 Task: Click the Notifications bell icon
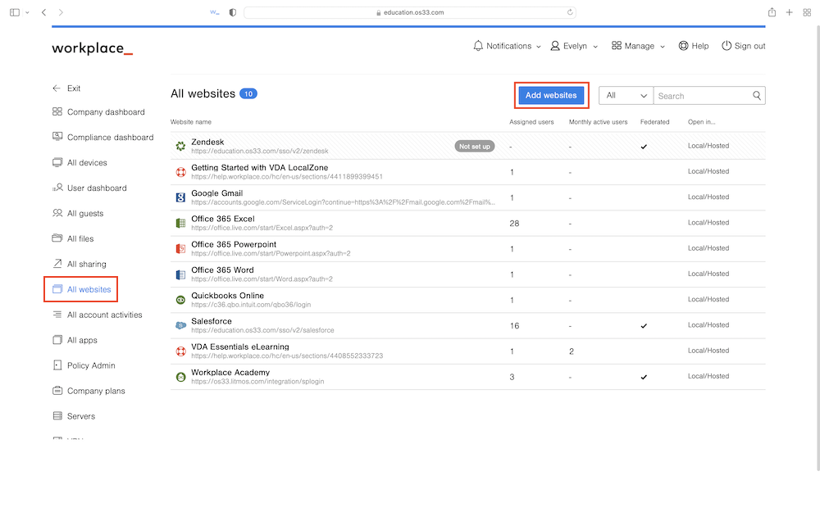tap(478, 46)
